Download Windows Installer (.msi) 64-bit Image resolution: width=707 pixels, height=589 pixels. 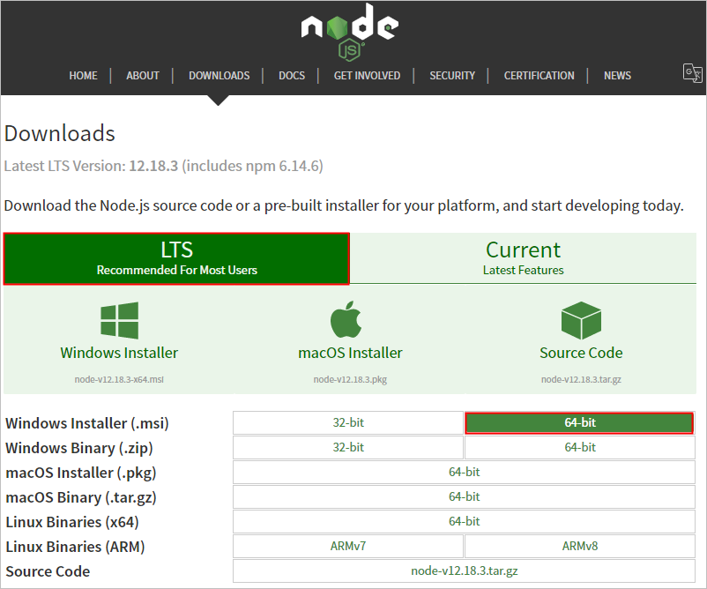579,423
